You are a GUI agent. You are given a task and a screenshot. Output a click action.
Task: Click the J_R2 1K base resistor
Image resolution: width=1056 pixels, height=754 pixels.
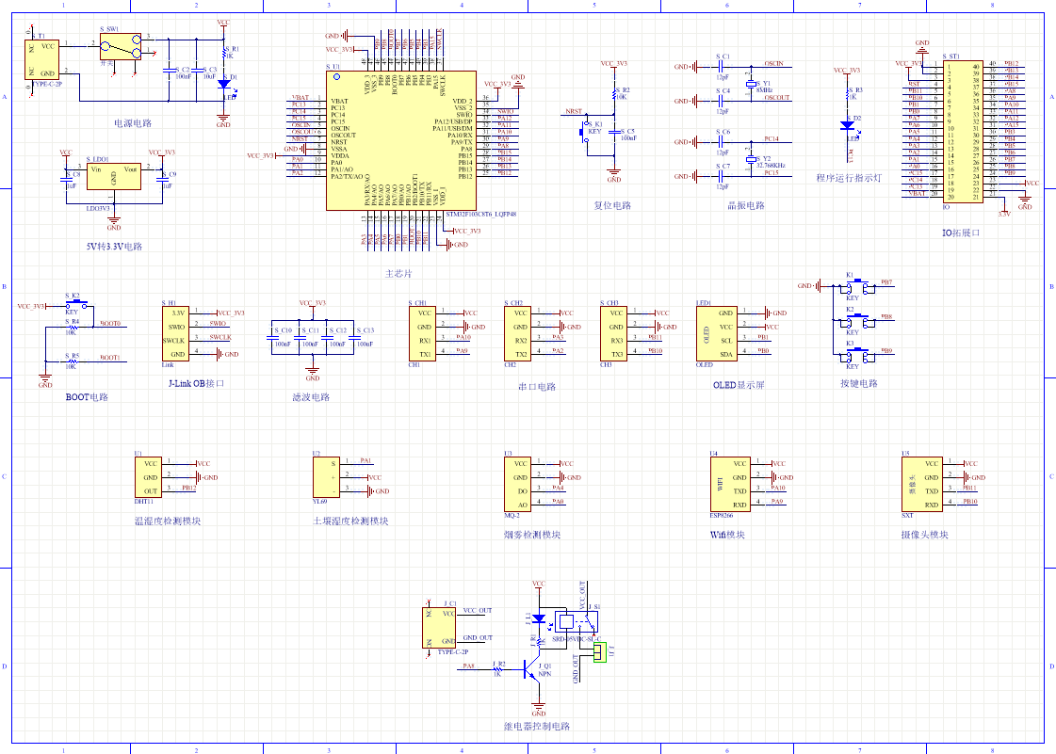[x=497, y=670]
